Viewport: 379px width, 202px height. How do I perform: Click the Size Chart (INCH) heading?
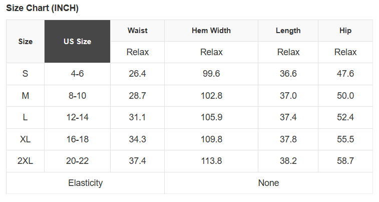click(43, 9)
